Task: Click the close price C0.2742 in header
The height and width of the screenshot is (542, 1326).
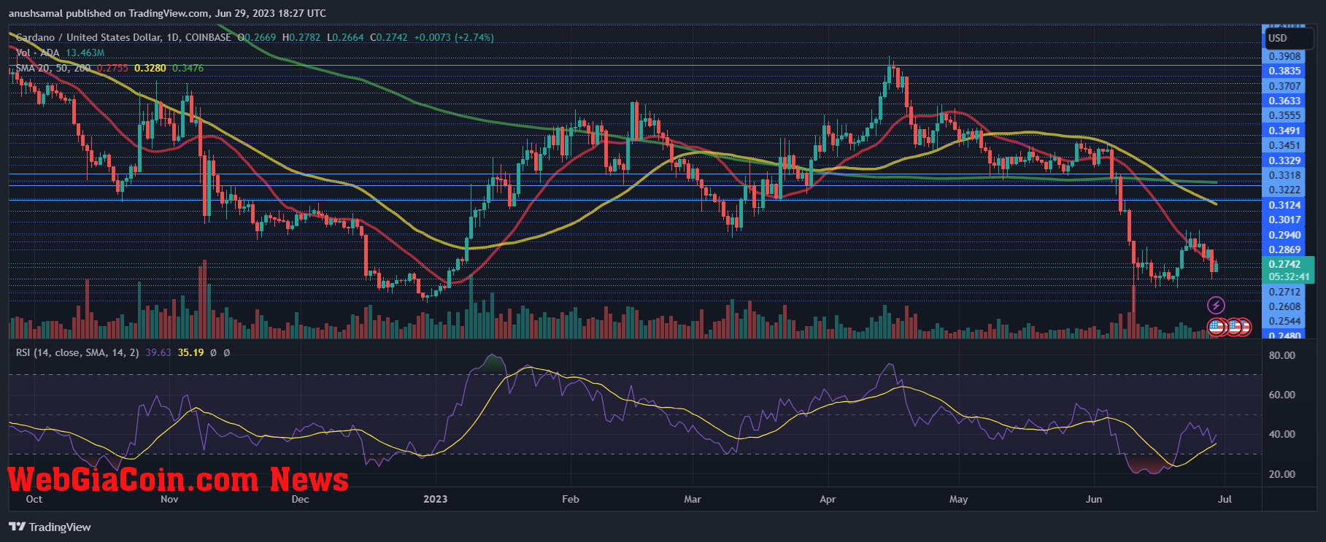Action: (x=389, y=37)
